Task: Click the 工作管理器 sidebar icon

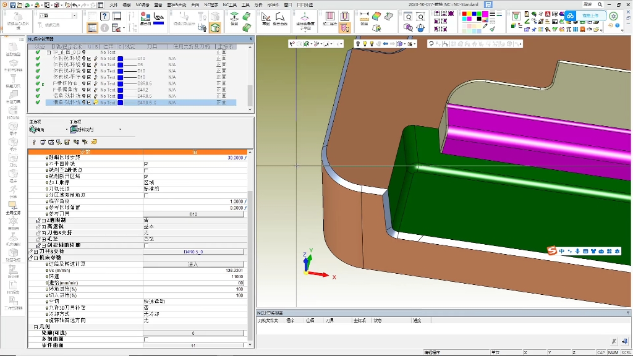Action: point(13,300)
